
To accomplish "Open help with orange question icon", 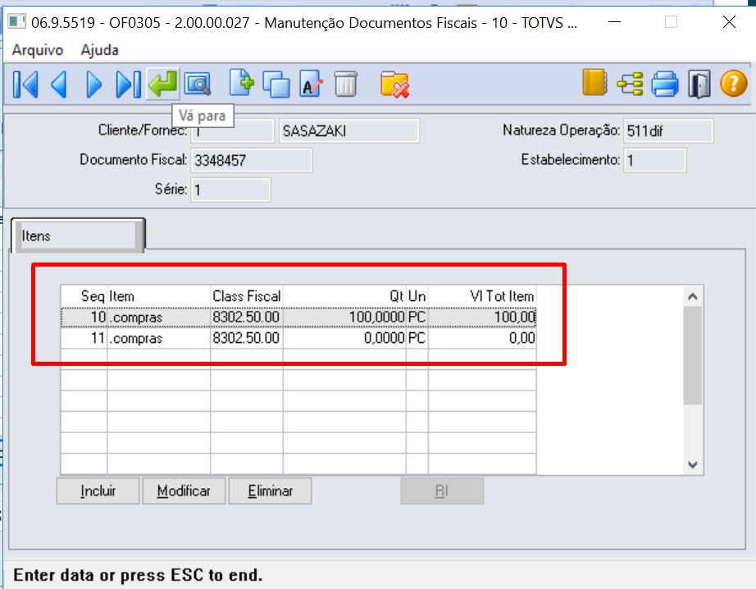I will click(x=733, y=84).
